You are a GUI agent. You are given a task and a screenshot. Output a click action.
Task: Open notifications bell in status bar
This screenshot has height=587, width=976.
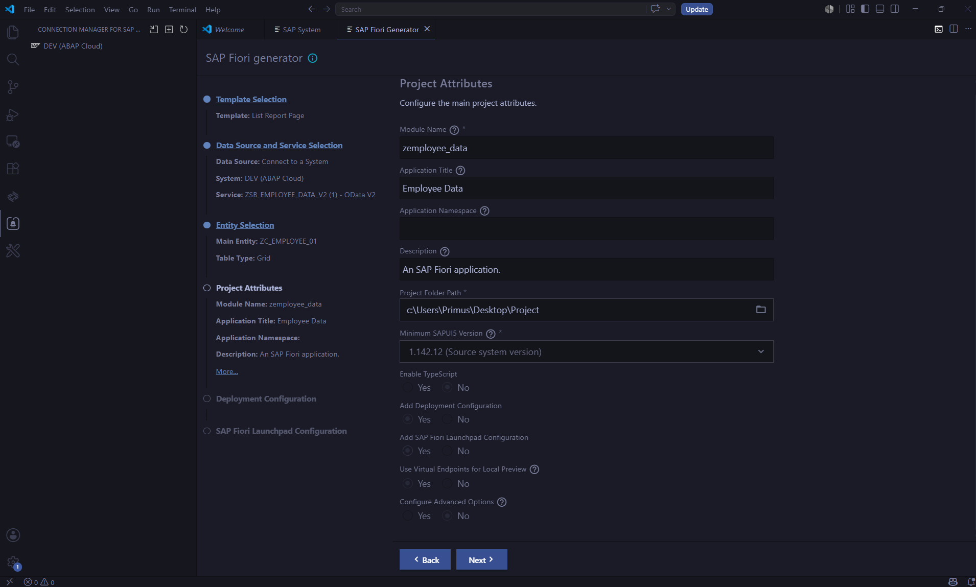coord(971,582)
